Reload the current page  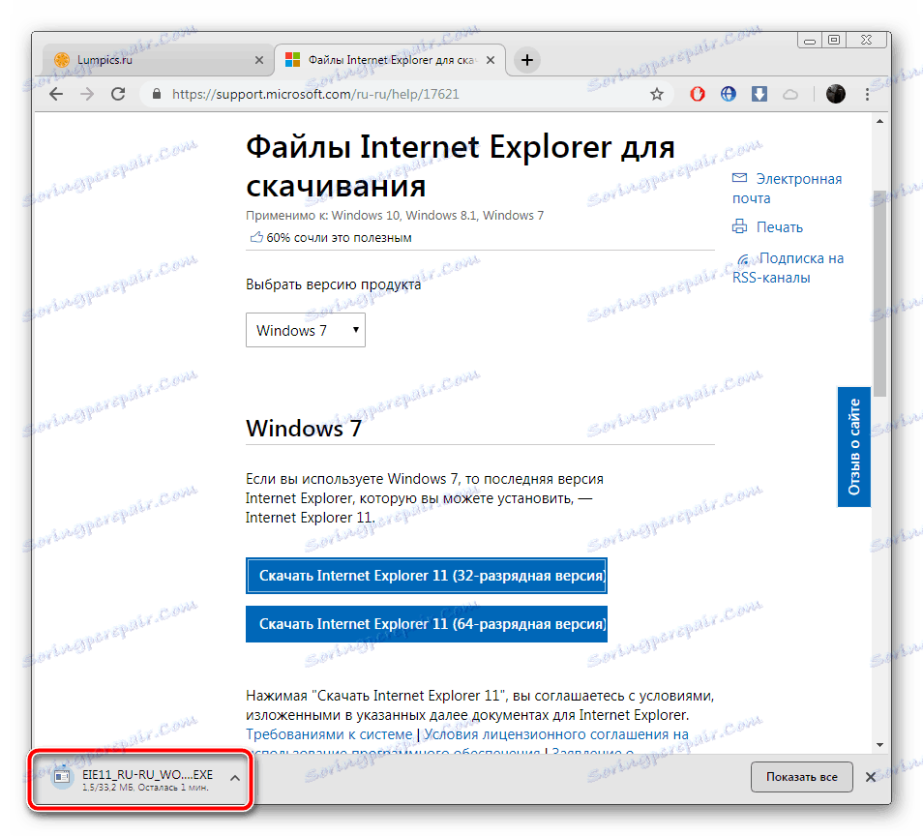118,94
